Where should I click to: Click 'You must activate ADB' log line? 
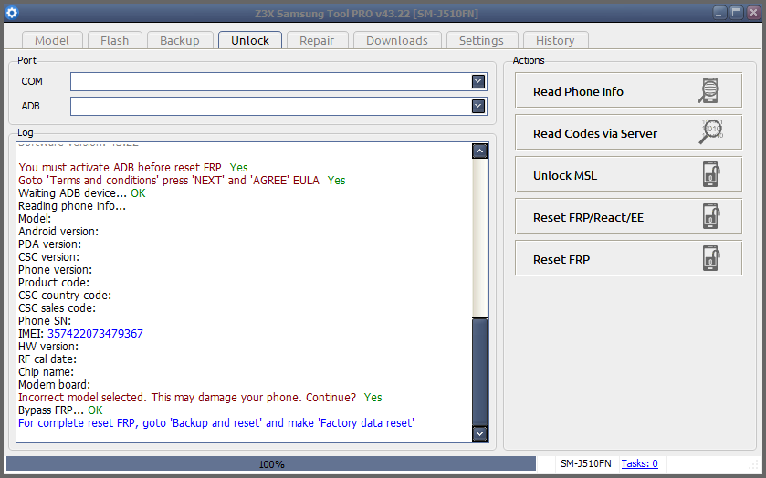click(x=133, y=168)
